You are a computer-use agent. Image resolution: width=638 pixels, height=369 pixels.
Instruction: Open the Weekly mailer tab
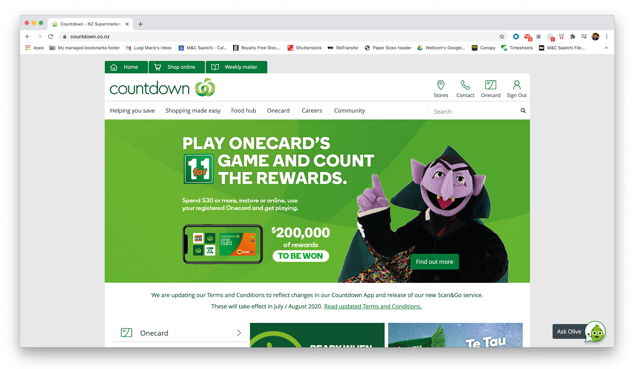click(236, 67)
